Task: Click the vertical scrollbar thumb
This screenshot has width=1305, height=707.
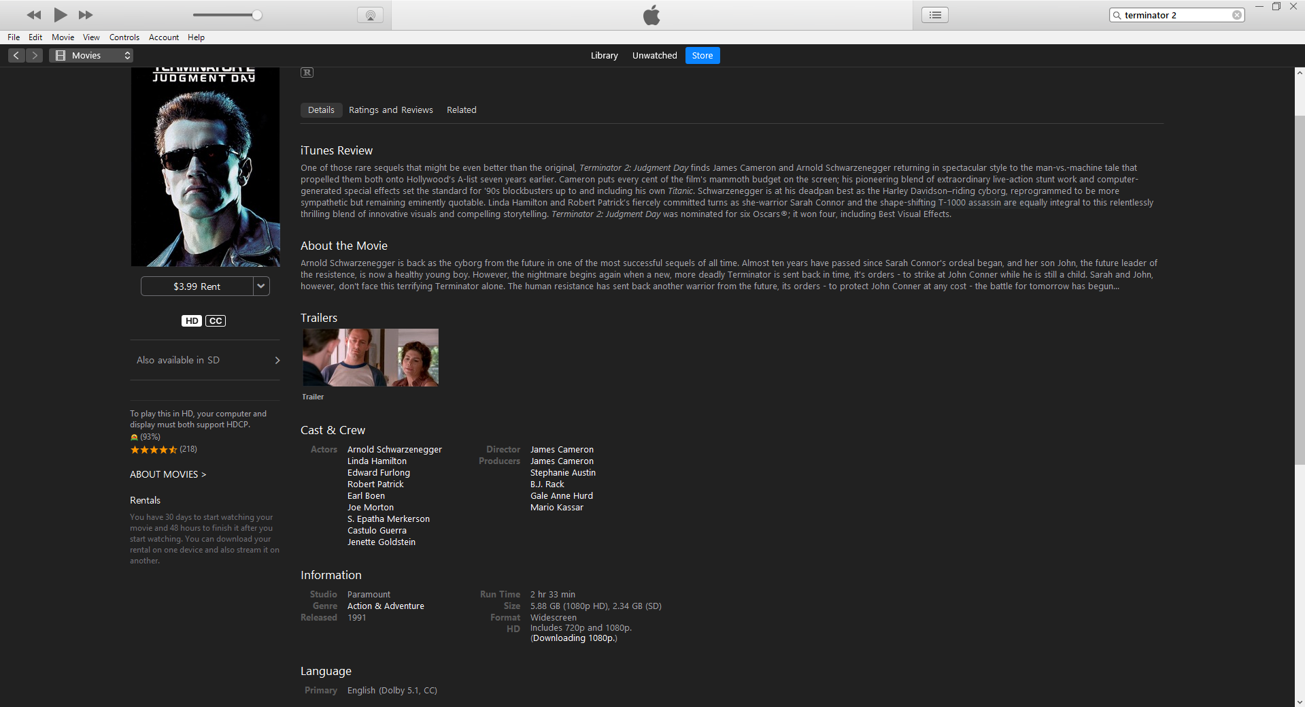Action: coord(1300,289)
